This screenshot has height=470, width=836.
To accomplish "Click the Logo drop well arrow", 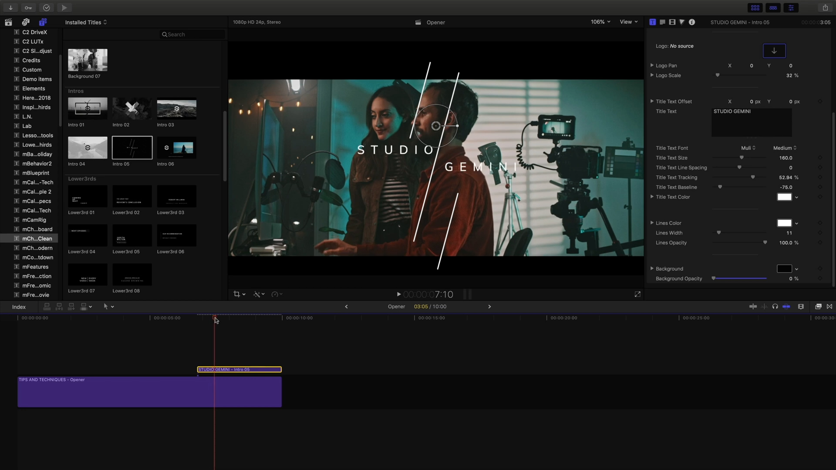I will pos(774,50).
